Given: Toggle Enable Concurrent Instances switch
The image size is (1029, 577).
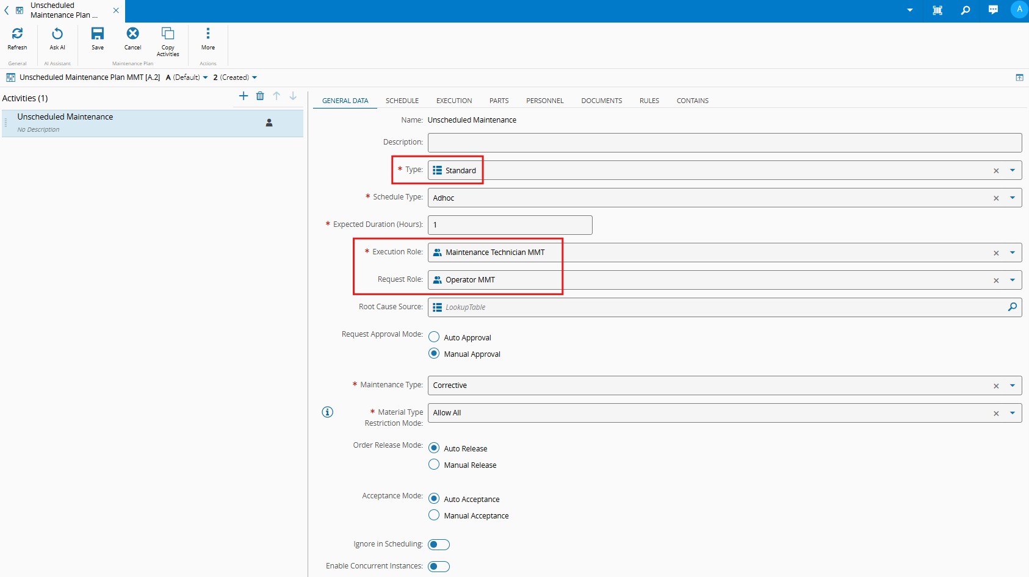Looking at the screenshot, I should click(439, 567).
